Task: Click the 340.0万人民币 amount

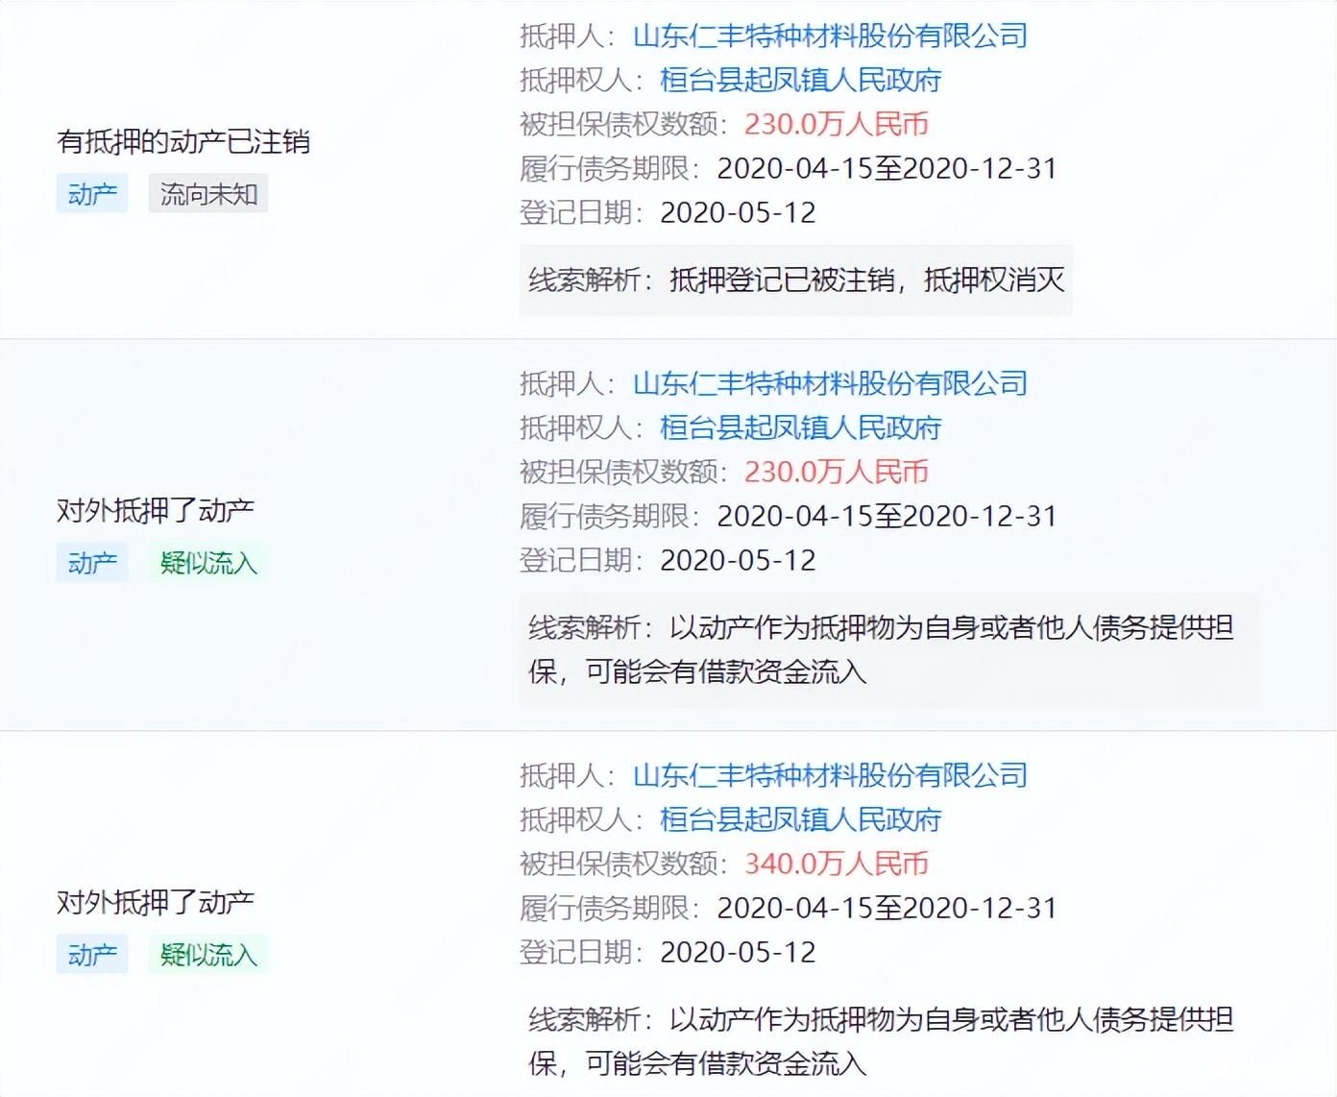Action: click(837, 865)
